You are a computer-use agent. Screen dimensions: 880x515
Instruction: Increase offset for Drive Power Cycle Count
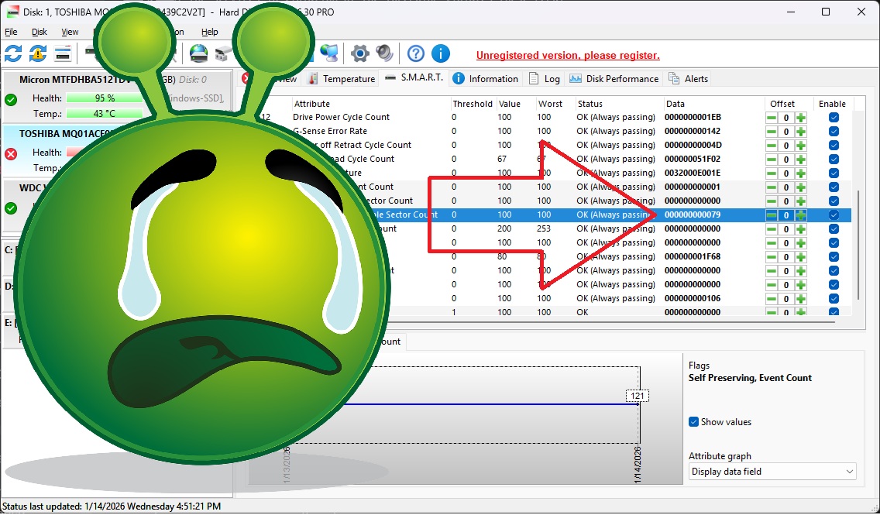(801, 118)
